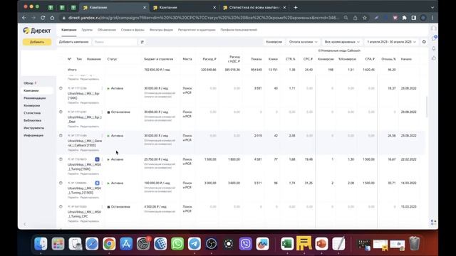The image size is (456, 256).
Task: Open chat messages icon with blue badge
Action: [x=434, y=38]
